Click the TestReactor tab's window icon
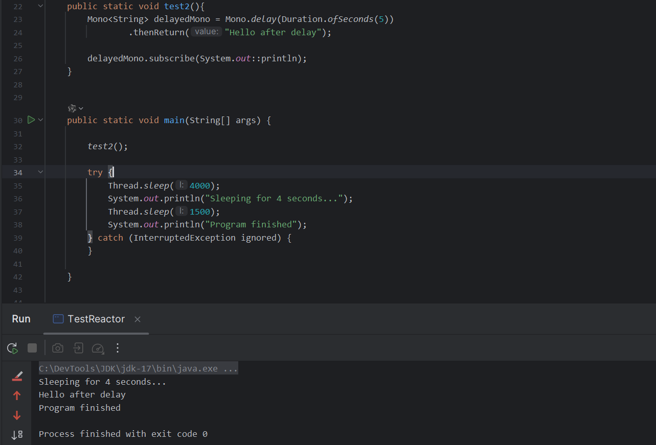The image size is (656, 445). point(58,319)
